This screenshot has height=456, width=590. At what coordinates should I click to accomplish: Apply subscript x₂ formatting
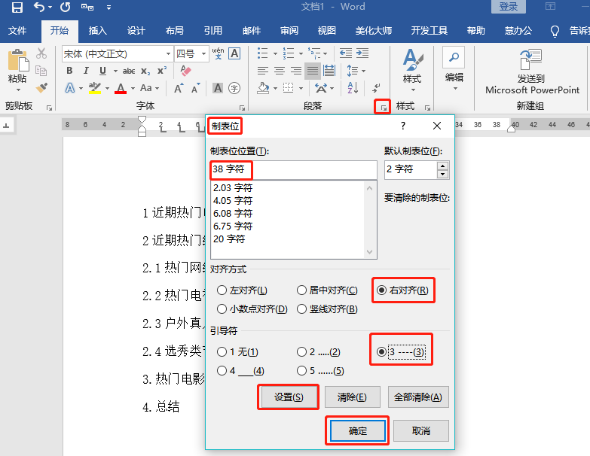tap(145, 71)
